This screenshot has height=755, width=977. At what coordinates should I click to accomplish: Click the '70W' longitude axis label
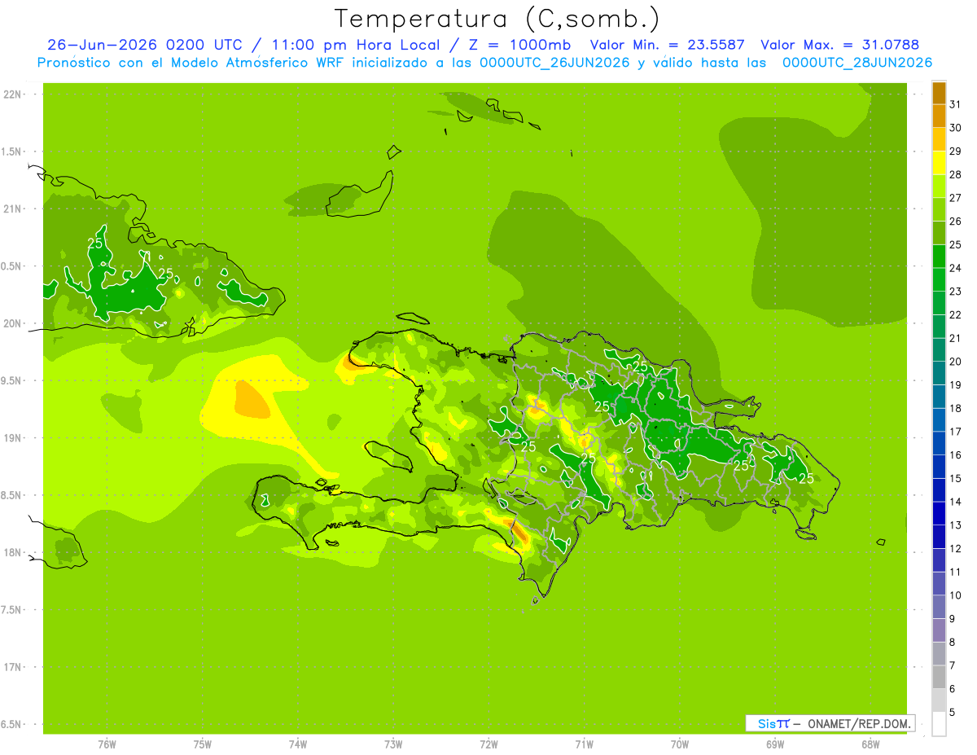point(680,744)
